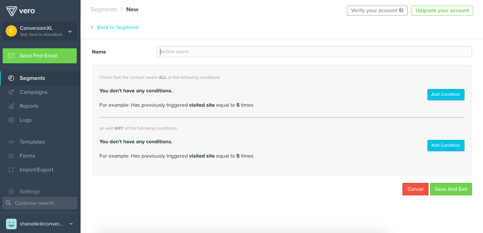Click the Templates code brackets icon
The height and width of the screenshot is (233, 483).
(x=11, y=142)
